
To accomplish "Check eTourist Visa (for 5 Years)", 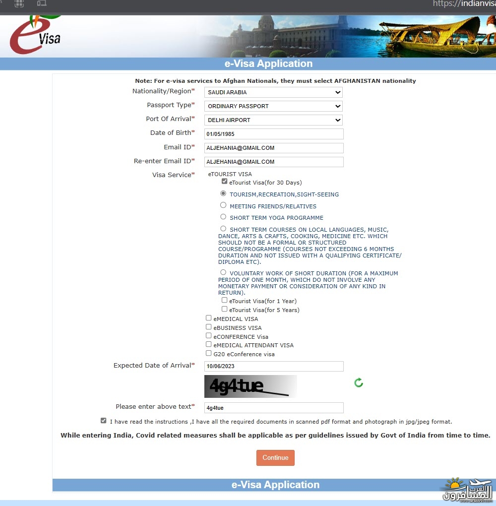I will pyautogui.click(x=224, y=309).
